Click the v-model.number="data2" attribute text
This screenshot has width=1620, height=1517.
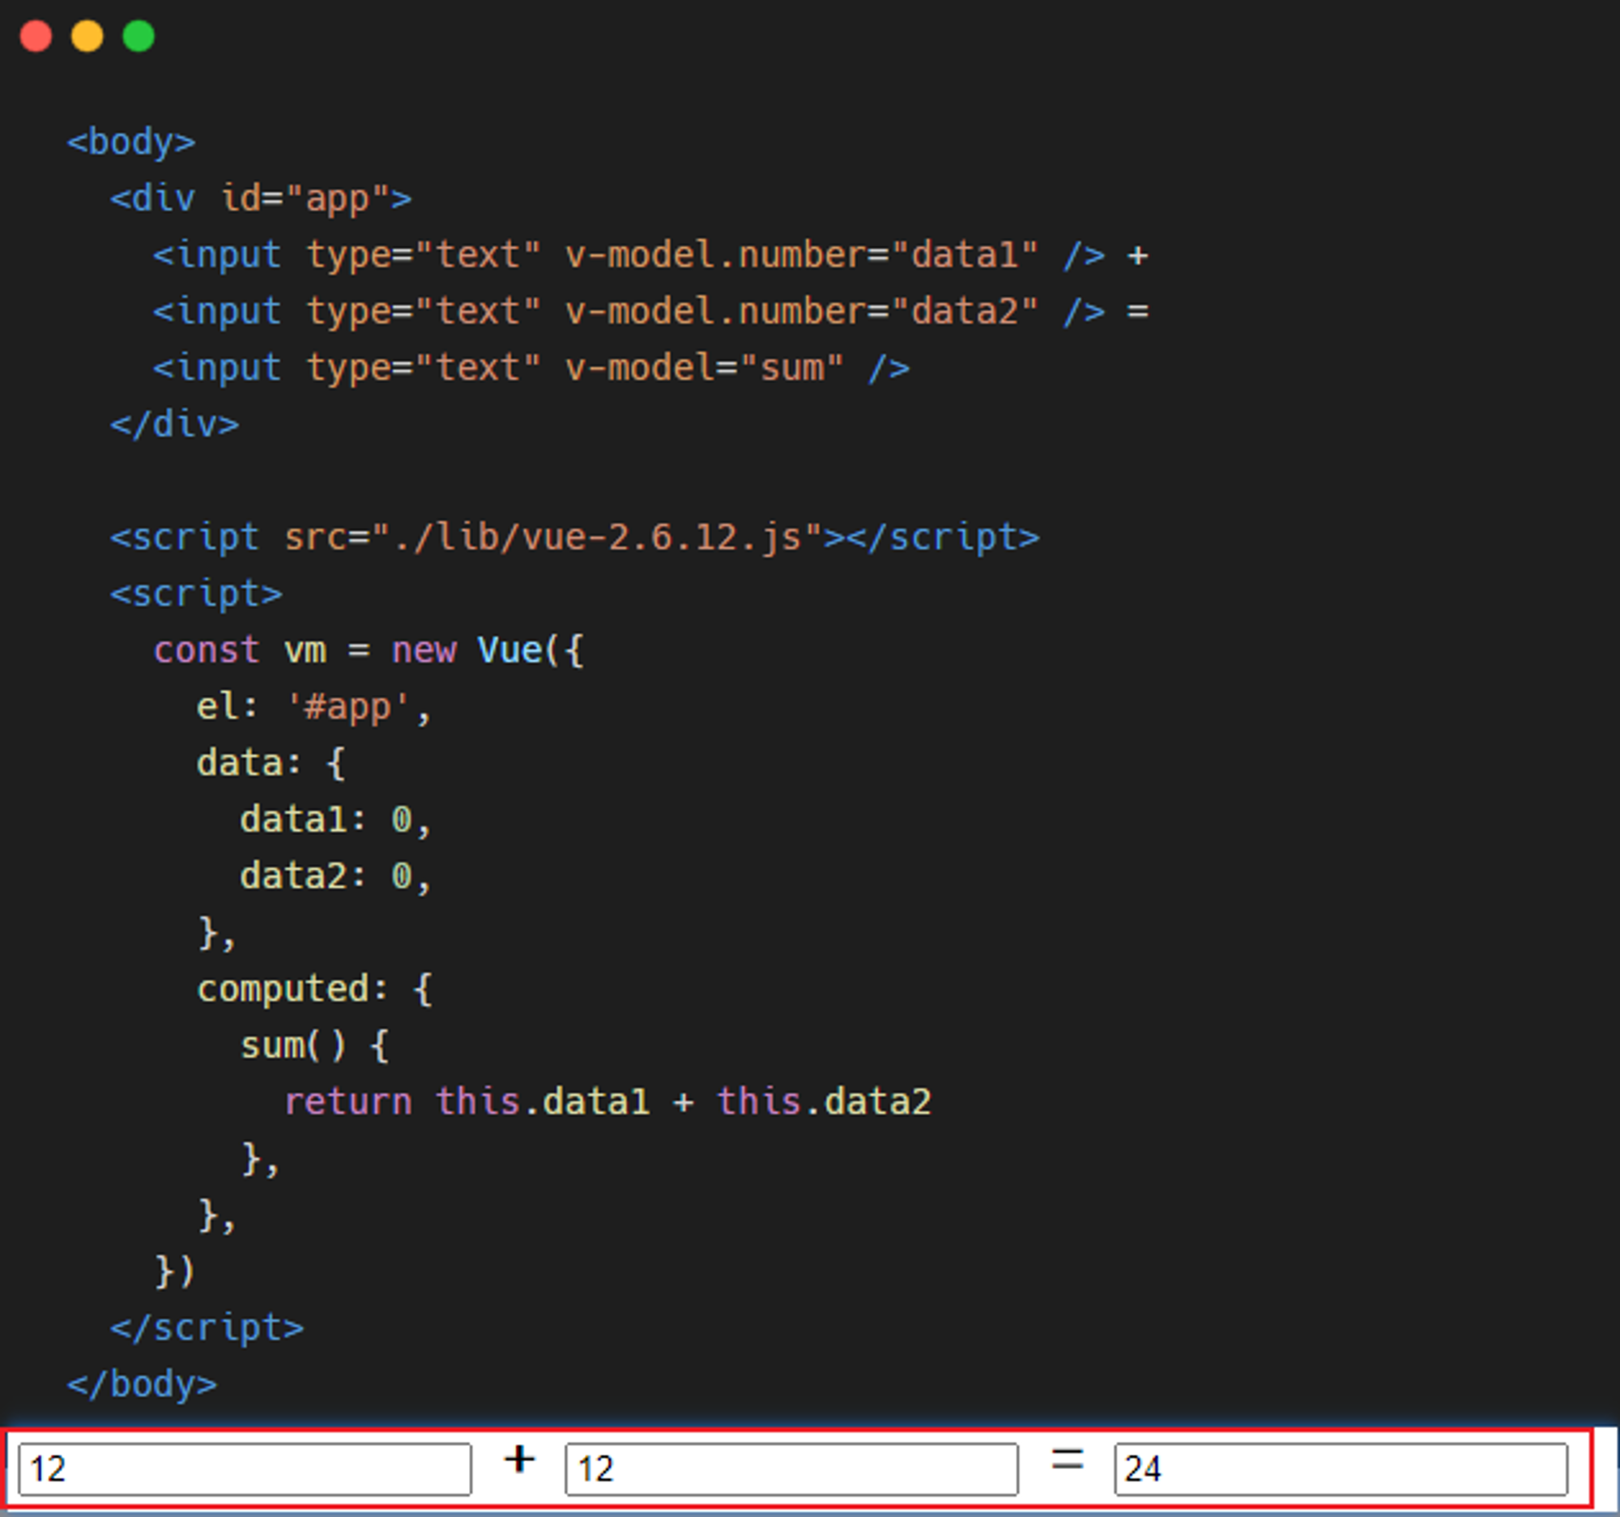pyautogui.click(x=802, y=311)
